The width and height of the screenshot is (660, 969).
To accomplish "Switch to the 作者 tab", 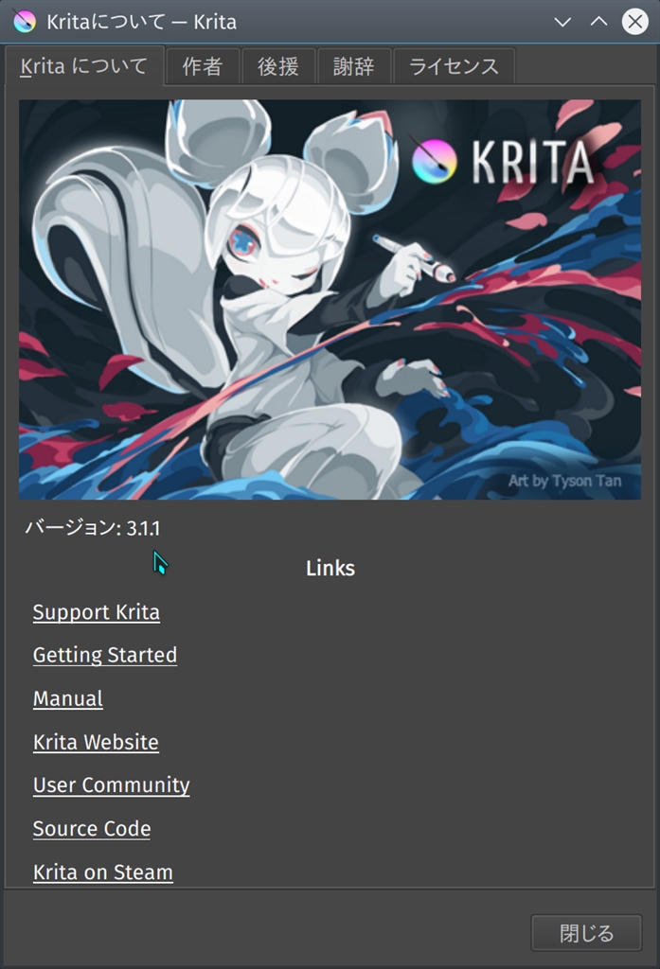I will click(x=203, y=66).
